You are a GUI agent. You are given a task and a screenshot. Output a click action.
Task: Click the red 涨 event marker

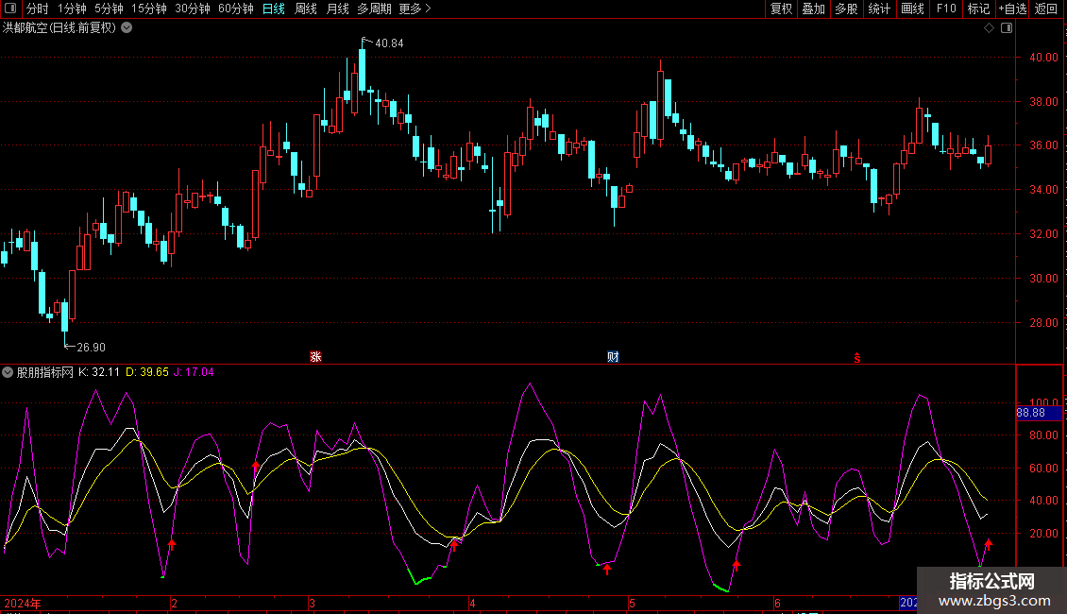tap(316, 357)
